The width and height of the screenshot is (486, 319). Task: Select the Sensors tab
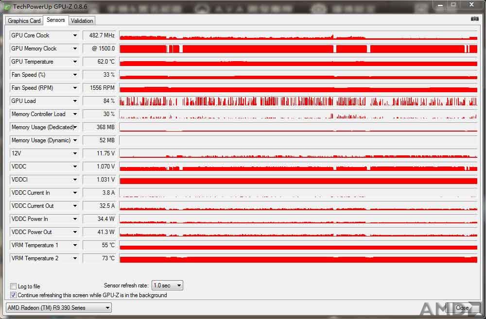(x=56, y=20)
